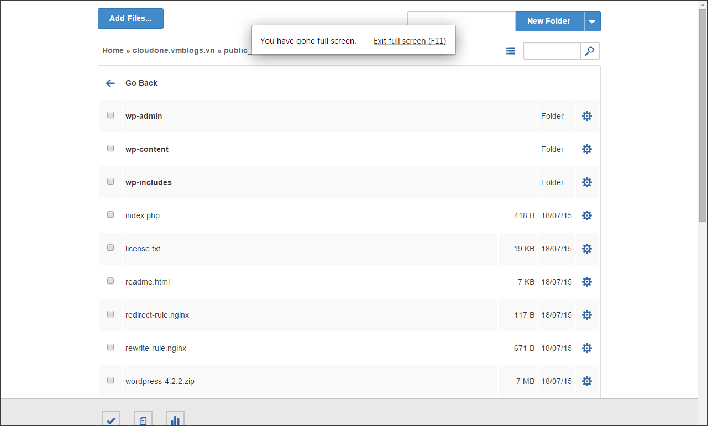Screen dimensions: 708x426
Task: Click the Add Files button
Action: pos(130,18)
